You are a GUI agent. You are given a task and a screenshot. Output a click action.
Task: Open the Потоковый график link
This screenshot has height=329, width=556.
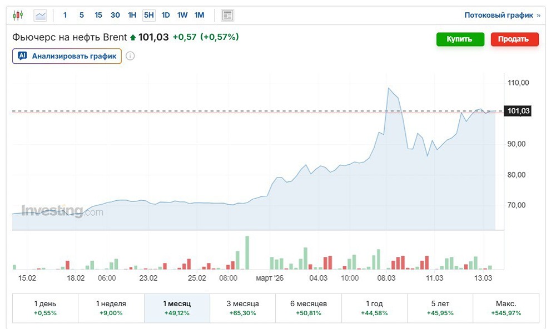499,16
